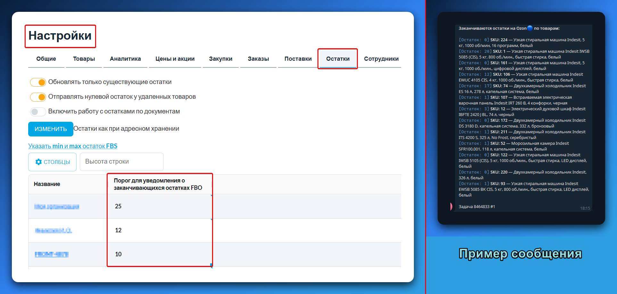Select the FBO threshold cell with value 25
The width and height of the screenshot is (617, 294).
click(x=160, y=206)
